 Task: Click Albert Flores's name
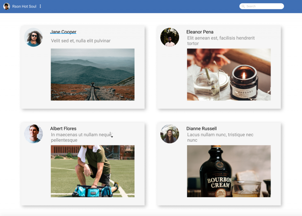pyautogui.click(x=63, y=129)
